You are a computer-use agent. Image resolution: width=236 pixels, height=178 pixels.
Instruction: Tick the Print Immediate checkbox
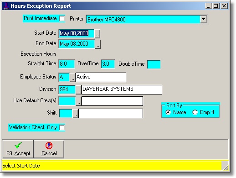click(62, 19)
